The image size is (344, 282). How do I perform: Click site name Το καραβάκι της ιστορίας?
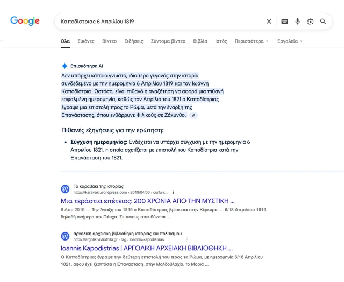[98, 186]
